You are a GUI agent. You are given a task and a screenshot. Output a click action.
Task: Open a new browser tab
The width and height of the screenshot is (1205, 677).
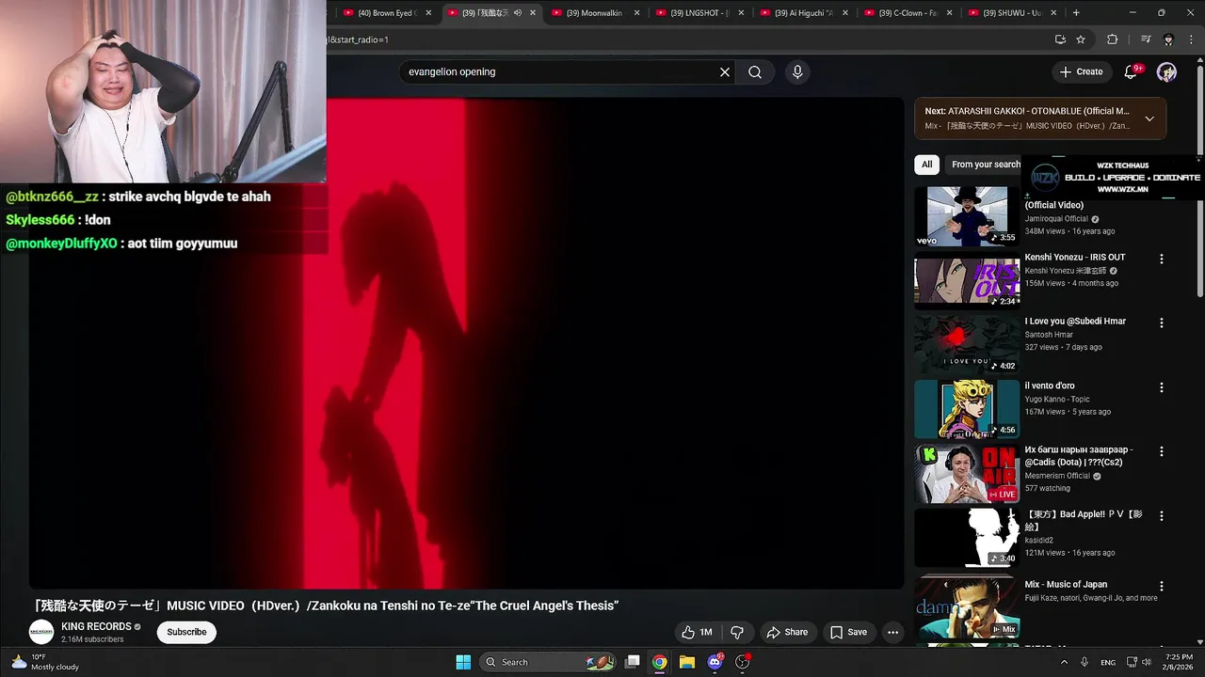(x=1076, y=13)
